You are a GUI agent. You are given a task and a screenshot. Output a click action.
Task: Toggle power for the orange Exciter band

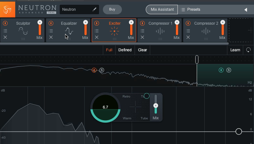[94, 70]
